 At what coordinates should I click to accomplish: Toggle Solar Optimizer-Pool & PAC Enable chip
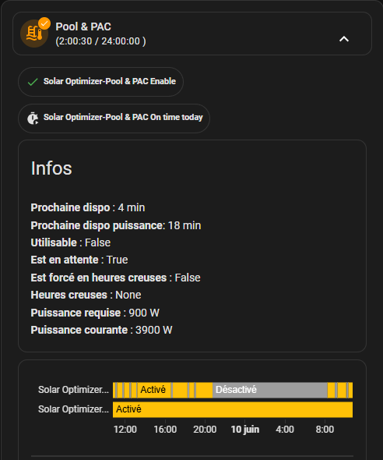click(100, 82)
